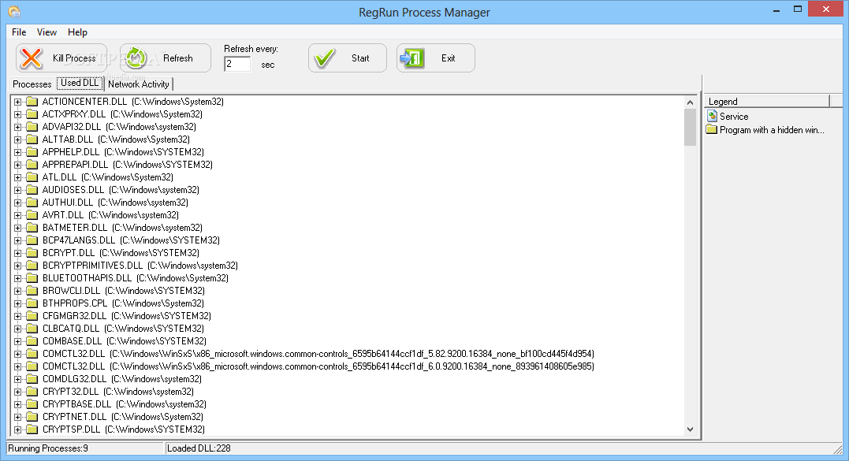Click the Exit button label
Screen dimensions: 849x461
pyautogui.click(x=449, y=58)
